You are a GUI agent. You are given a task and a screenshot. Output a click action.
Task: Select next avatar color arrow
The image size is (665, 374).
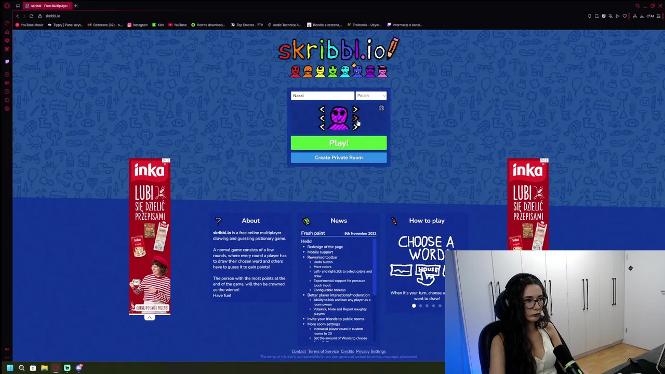tap(355, 127)
